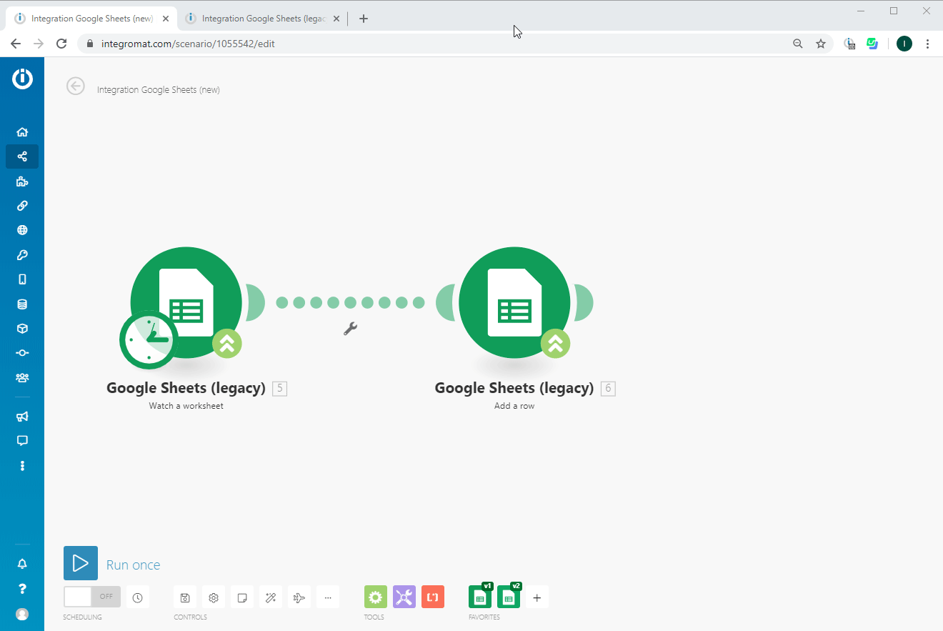
Task: Add the Google Sheets v2 favorite module
Action: [x=509, y=597]
